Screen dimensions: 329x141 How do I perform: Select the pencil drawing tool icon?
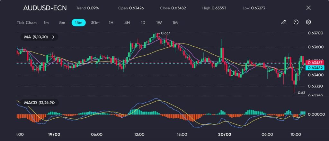[283, 22]
